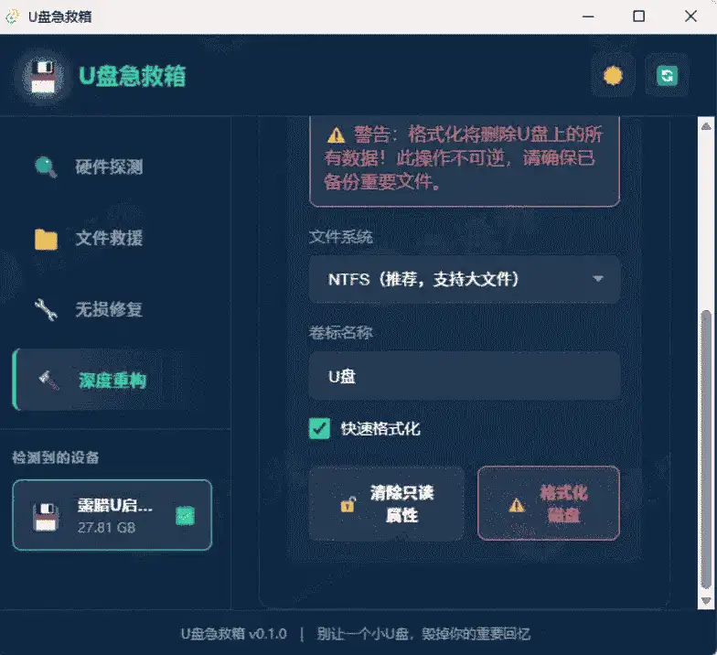
Task: Click the green check badge on device card
Action: pyautogui.click(x=185, y=516)
